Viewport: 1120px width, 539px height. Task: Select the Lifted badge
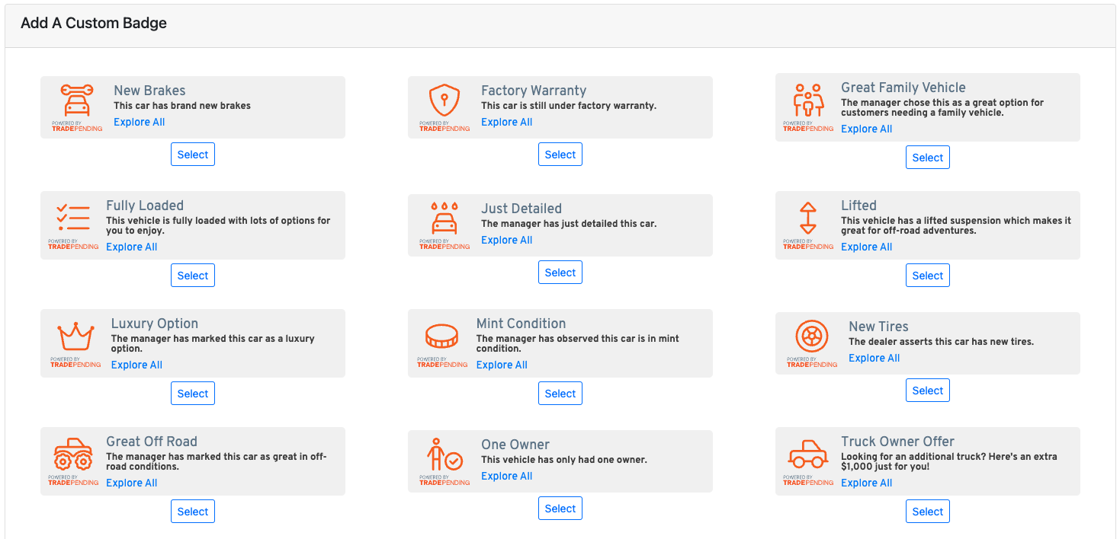click(x=927, y=275)
